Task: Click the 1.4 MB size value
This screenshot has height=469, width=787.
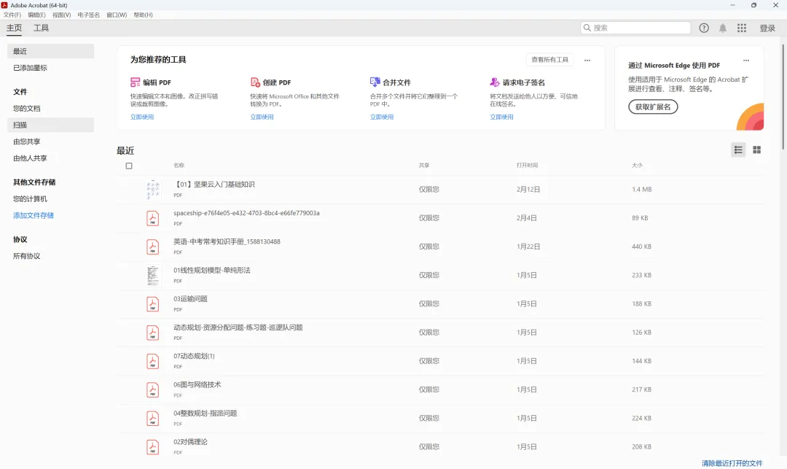Action: [x=642, y=190]
